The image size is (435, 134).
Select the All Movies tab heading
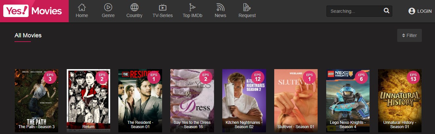pyautogui.click(x=28, y=35)
